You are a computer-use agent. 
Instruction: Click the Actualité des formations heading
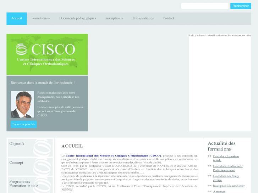221,146
